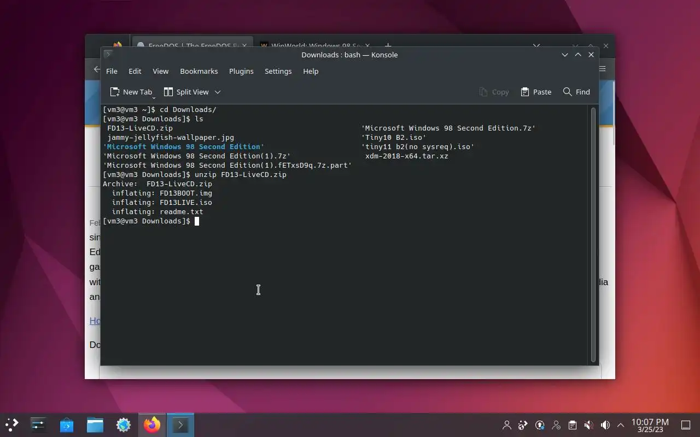Screen dimensions: 700x437
Task: Open Discover software center from taskbar
Action: [x=67, y=424]
